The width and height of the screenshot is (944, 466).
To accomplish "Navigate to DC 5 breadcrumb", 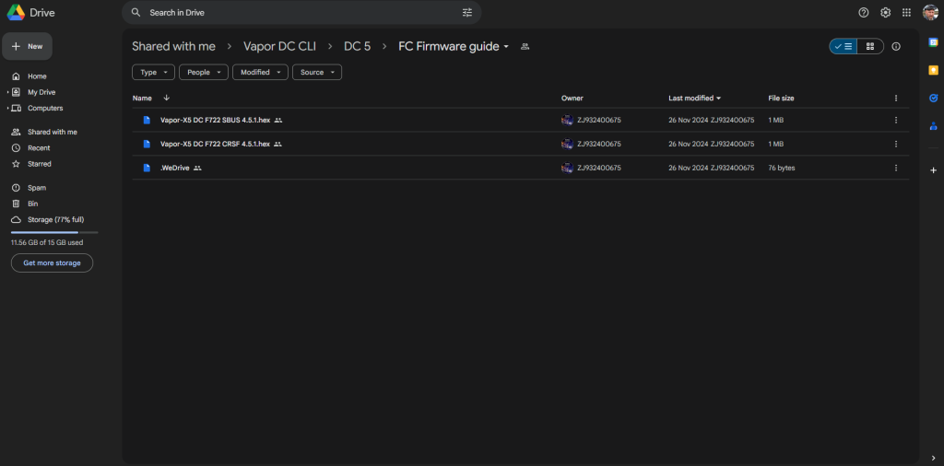I will pos(357,46).
